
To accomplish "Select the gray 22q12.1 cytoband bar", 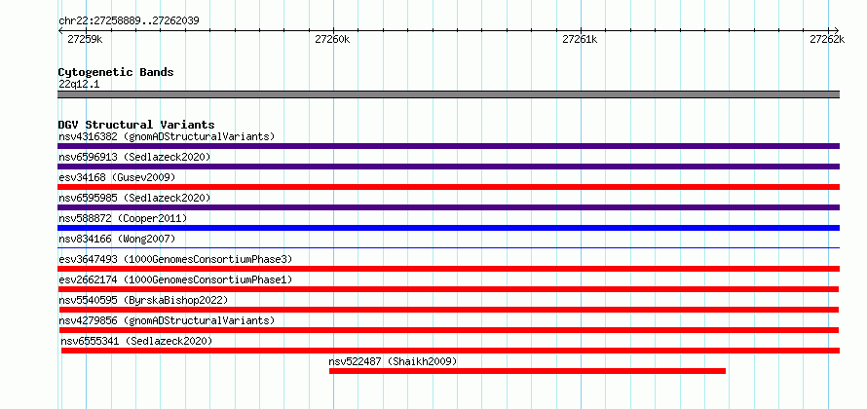I will [x=448, y=94].
